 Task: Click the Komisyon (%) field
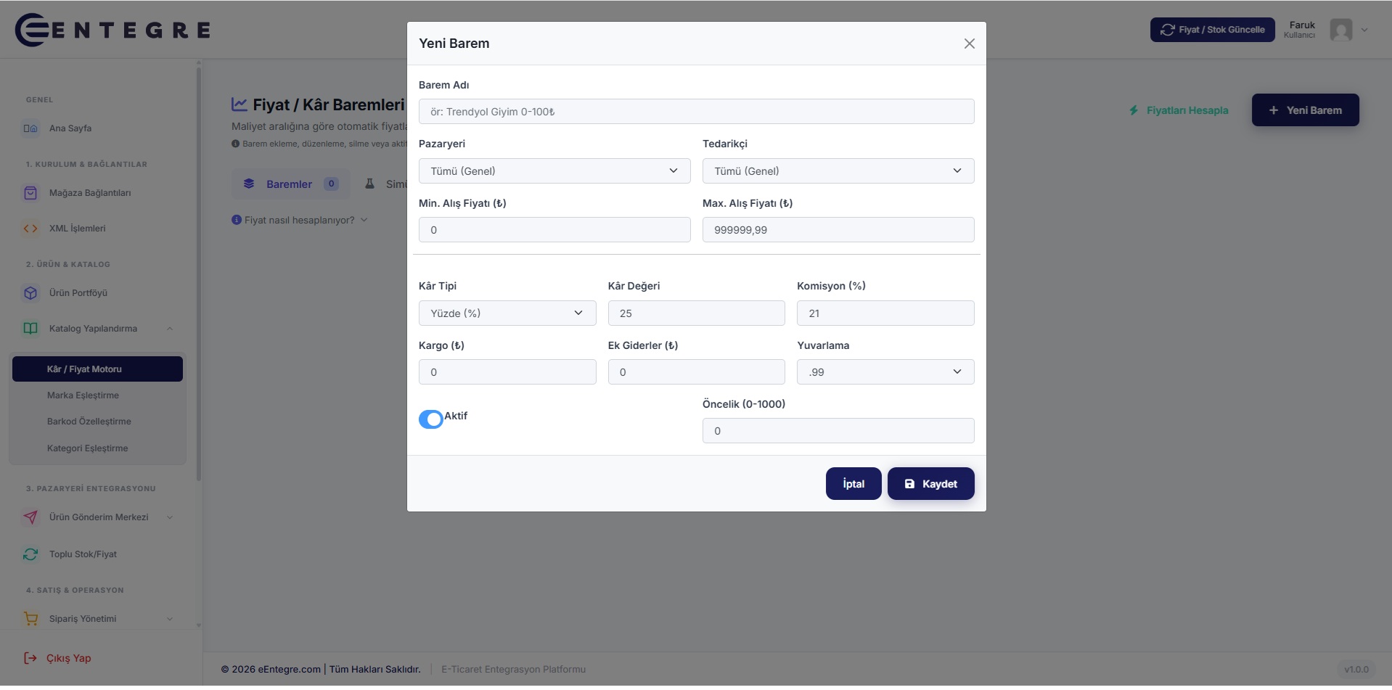(x=885, y=313)
